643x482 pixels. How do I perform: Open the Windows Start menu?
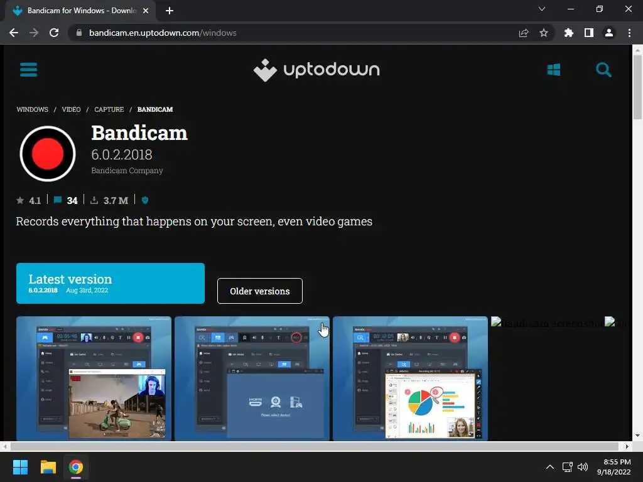click(20, 467)
